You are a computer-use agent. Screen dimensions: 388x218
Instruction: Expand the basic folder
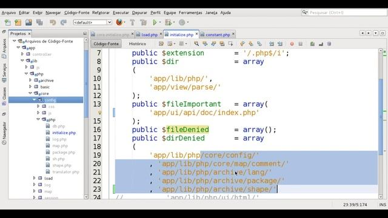pyautogui.click(x=30, y=87)
